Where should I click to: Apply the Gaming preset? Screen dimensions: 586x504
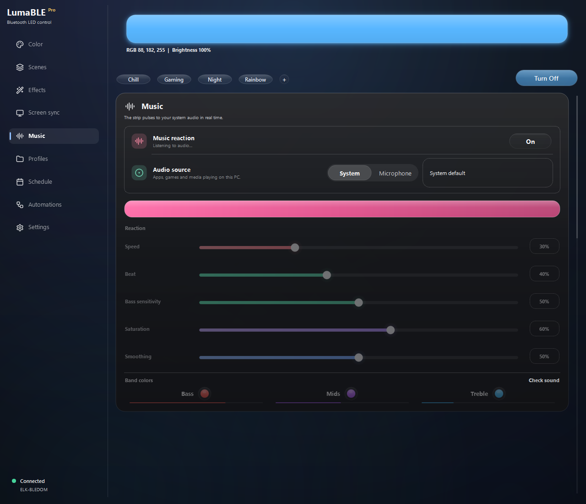click(174, 80)
